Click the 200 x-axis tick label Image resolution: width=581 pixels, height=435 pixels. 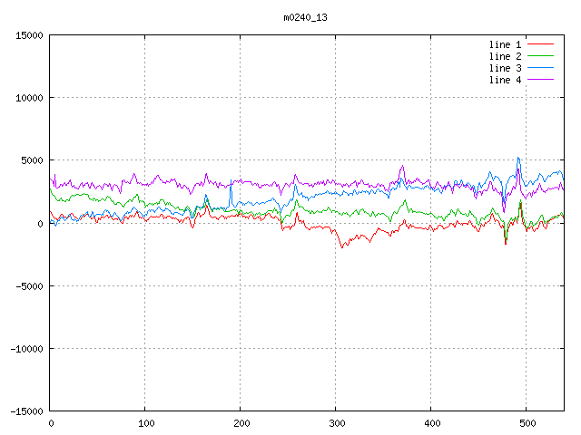[x=241, y=423]
